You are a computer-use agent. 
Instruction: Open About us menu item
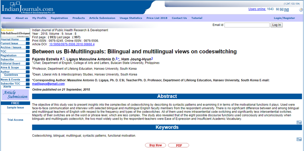[x=22, y=18]
